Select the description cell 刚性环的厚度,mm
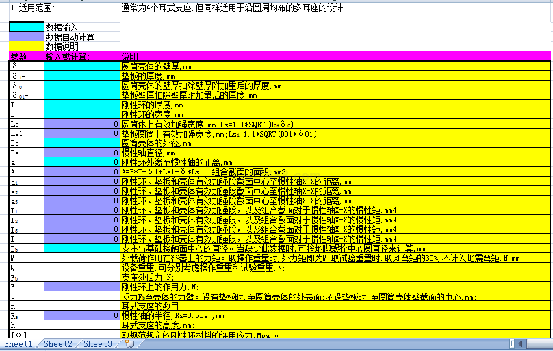 [335, 105]
